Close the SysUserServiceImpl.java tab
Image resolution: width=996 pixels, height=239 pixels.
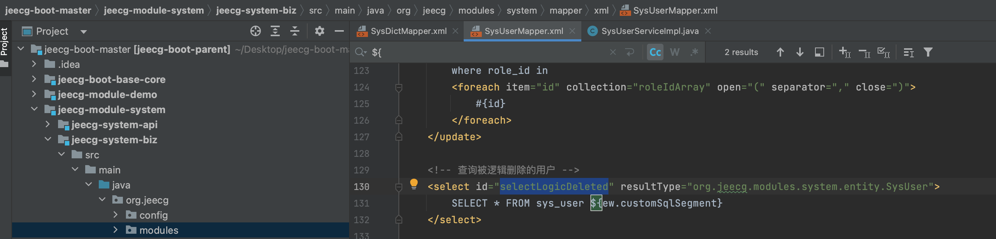click(x=708, y=31)
